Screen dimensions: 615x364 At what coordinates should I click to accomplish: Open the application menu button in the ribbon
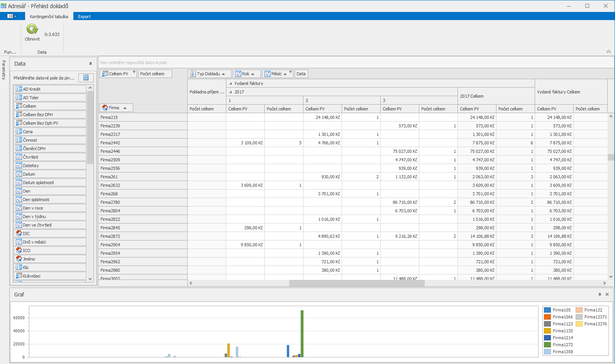click(12, 16)
